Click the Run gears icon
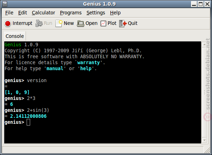The height and width of the screenshot is (155, 212). [39, 23]
